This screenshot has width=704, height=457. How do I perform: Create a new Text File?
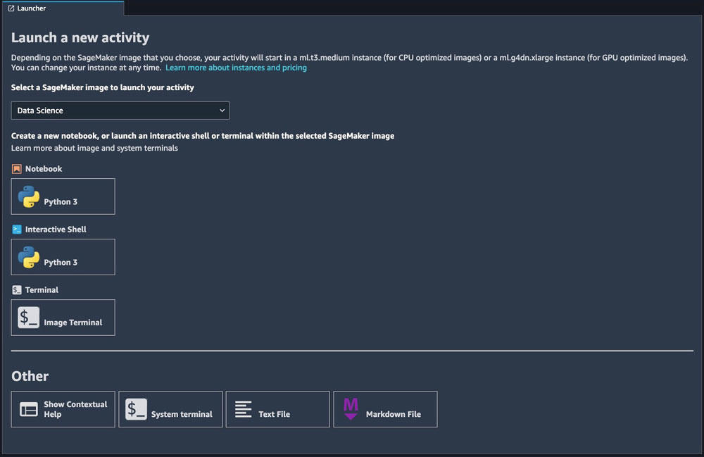pyautogui.click(x=278, y=409)
